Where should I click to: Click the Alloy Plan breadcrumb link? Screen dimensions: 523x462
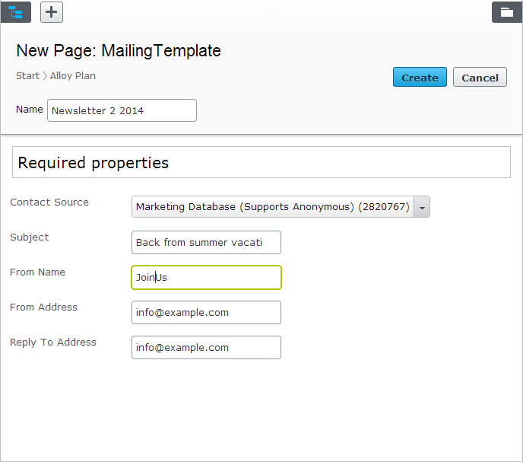point(73,76)
